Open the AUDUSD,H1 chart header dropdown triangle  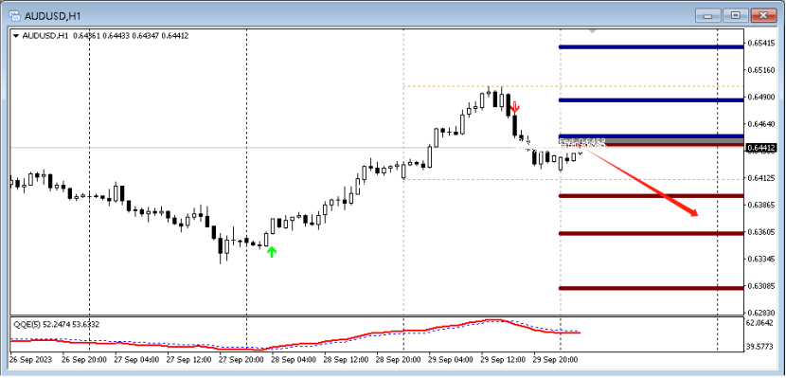click(x=16, y=36)
